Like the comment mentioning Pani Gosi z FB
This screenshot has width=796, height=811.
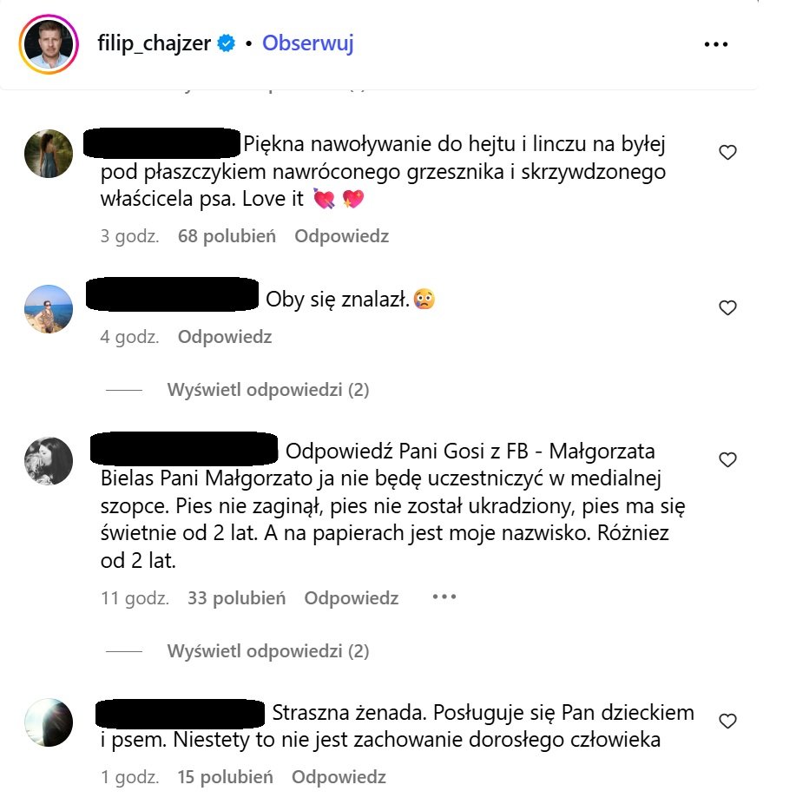point(727,460)
